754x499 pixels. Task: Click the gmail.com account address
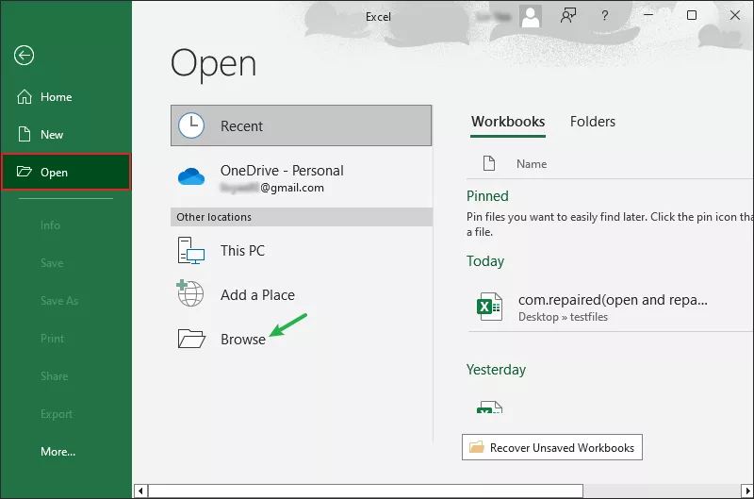(272, 188)
